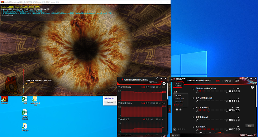Click the max GPU voltage value 01175

click(234, 101)
